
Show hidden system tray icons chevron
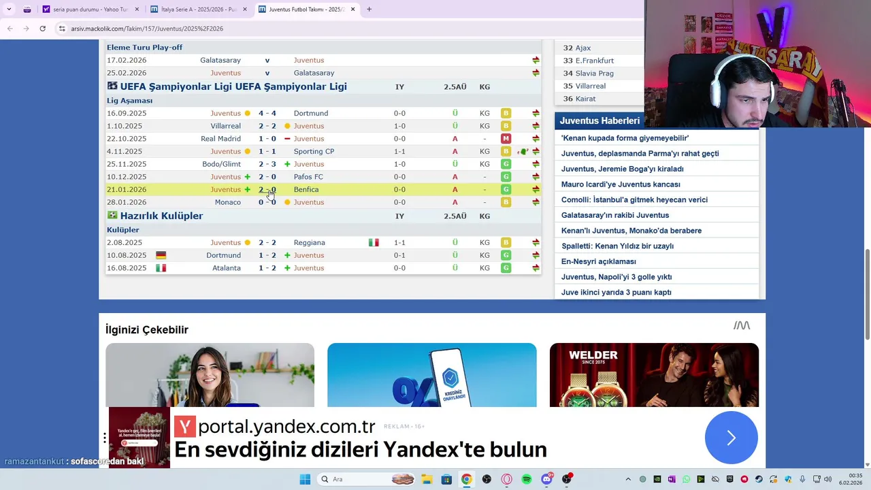pyautogui.click(x=628, y=479)
